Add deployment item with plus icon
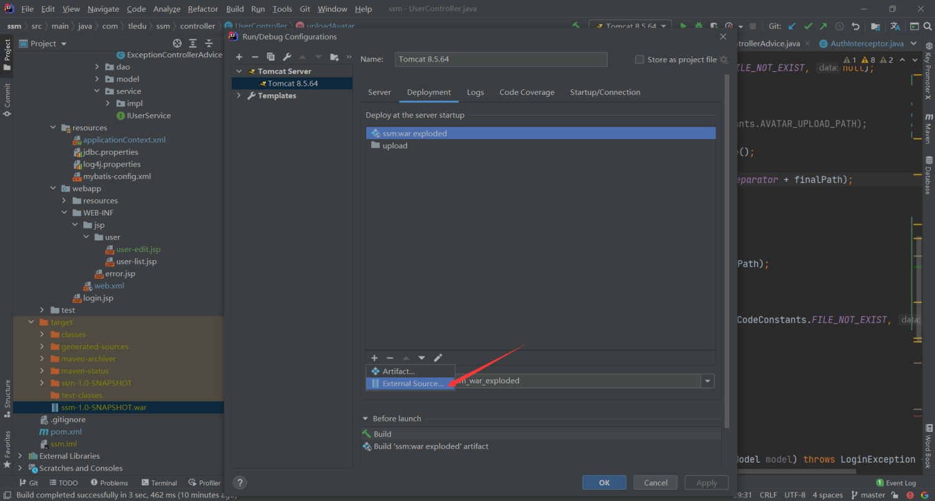Image resolution: width=935 pixels, height=501 pixels. [x=374, y=358]
